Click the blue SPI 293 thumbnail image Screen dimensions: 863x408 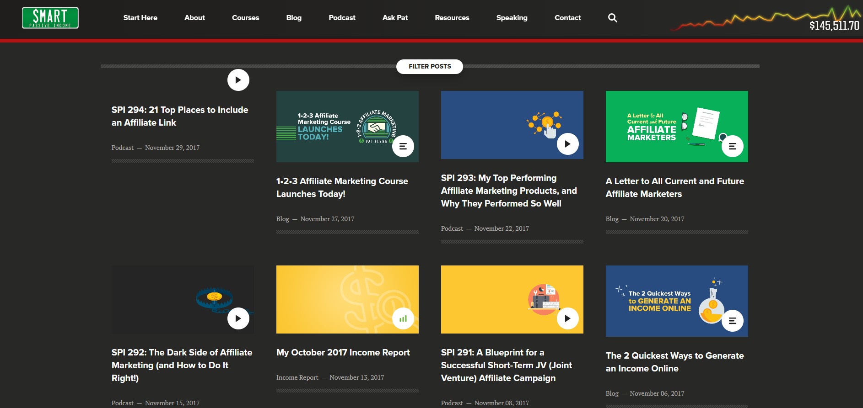coord(512,125)
